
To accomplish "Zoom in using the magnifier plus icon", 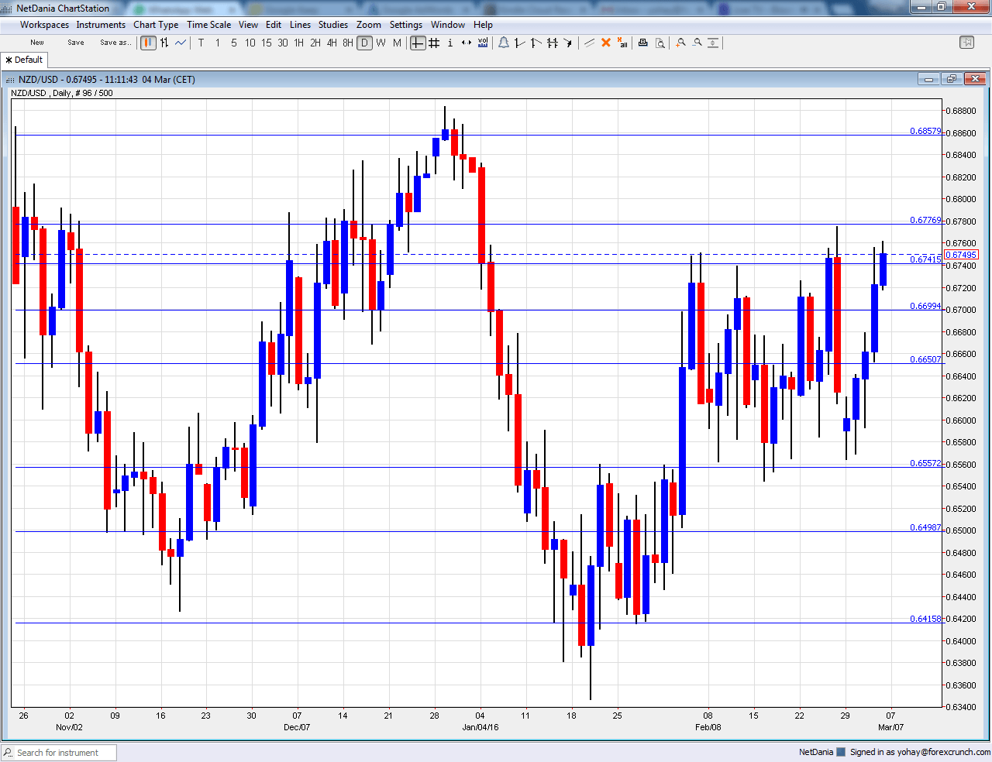I will click(680, 43).
